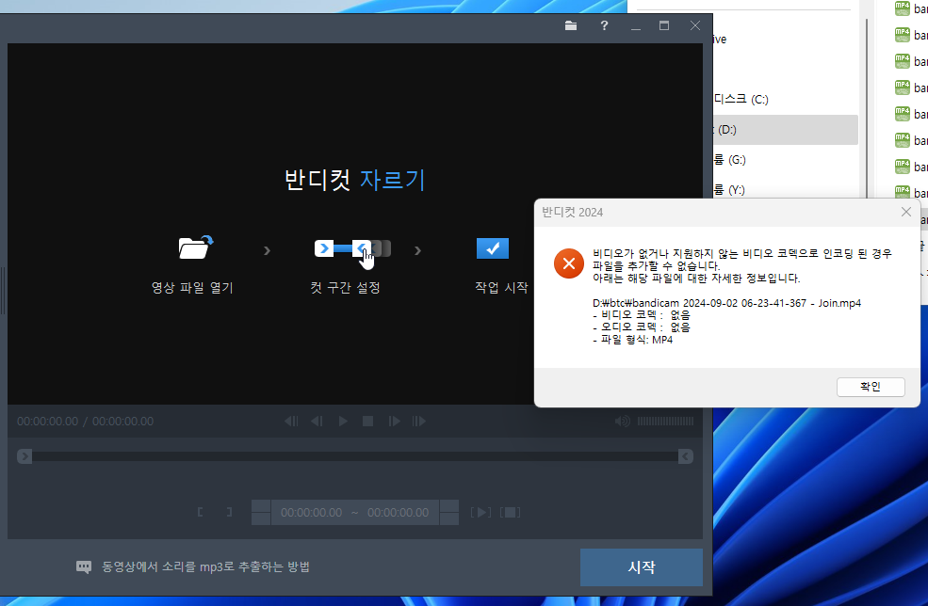Click the current playback time display

47,421
